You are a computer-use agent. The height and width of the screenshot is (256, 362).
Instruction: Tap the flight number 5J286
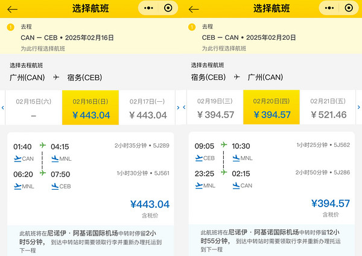pos(342,173)
